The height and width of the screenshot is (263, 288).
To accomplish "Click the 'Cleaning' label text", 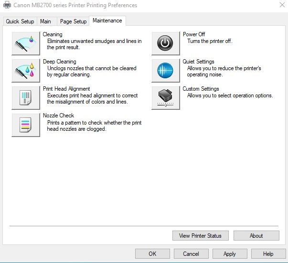I will [x=53, y=34].
